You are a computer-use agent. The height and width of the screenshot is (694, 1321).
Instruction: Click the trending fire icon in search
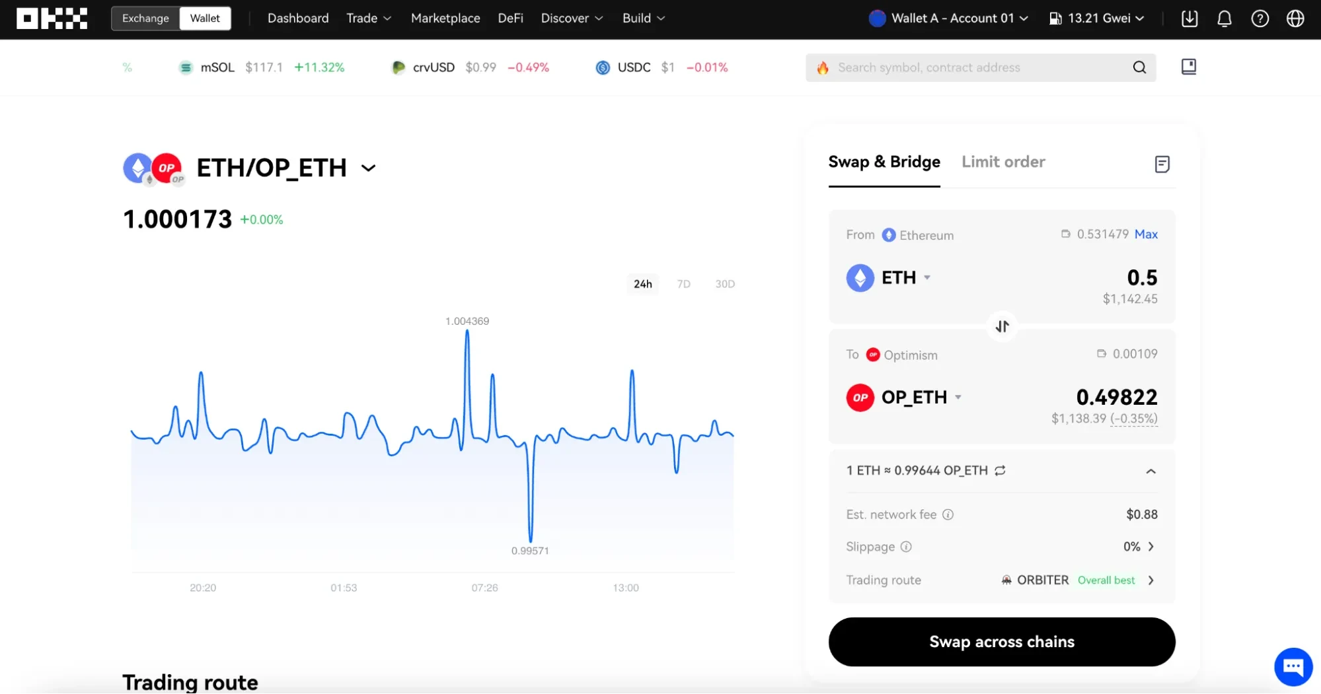pyautogui.click(x=823, y=67)
